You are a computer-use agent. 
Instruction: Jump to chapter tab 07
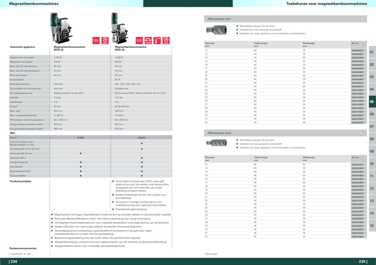(372, 126)
